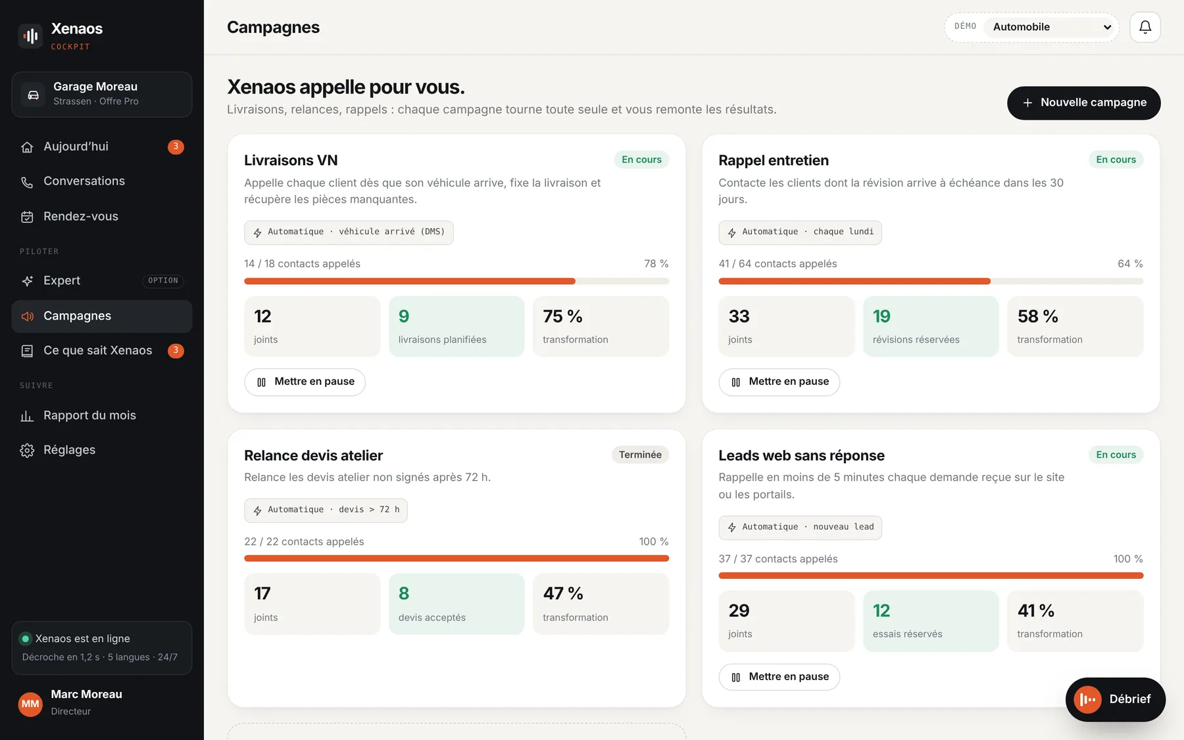This screenshot has height=740, width=1184.
Task: Click the green online status dot
Action: click(26, 639)
